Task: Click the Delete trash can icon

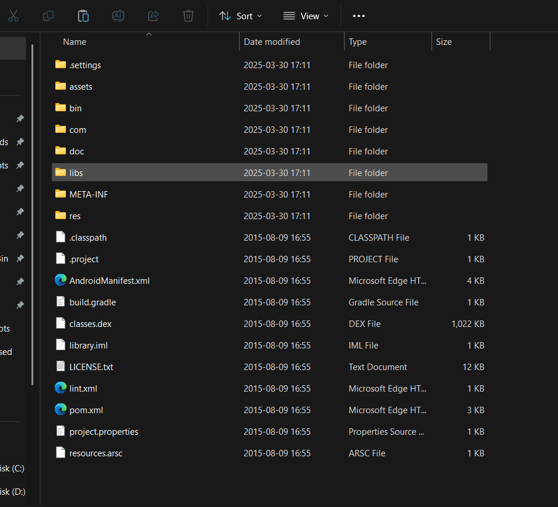Action: coord(188,16)
